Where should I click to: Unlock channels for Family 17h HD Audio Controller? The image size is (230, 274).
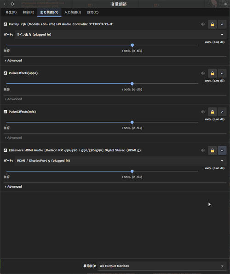pyautogui.click(x=213, y=24)
